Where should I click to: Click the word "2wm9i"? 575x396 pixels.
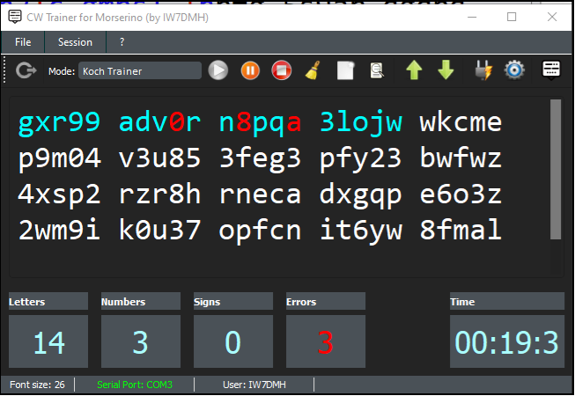(x=59, y=230)
